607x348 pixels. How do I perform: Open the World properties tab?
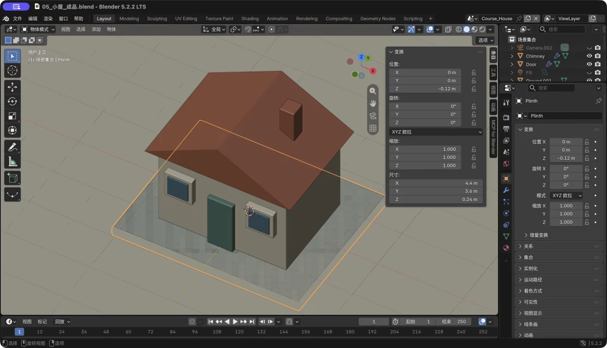506,164
